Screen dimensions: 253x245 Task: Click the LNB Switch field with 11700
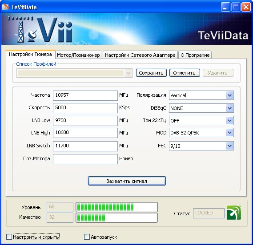coord(85,146)
